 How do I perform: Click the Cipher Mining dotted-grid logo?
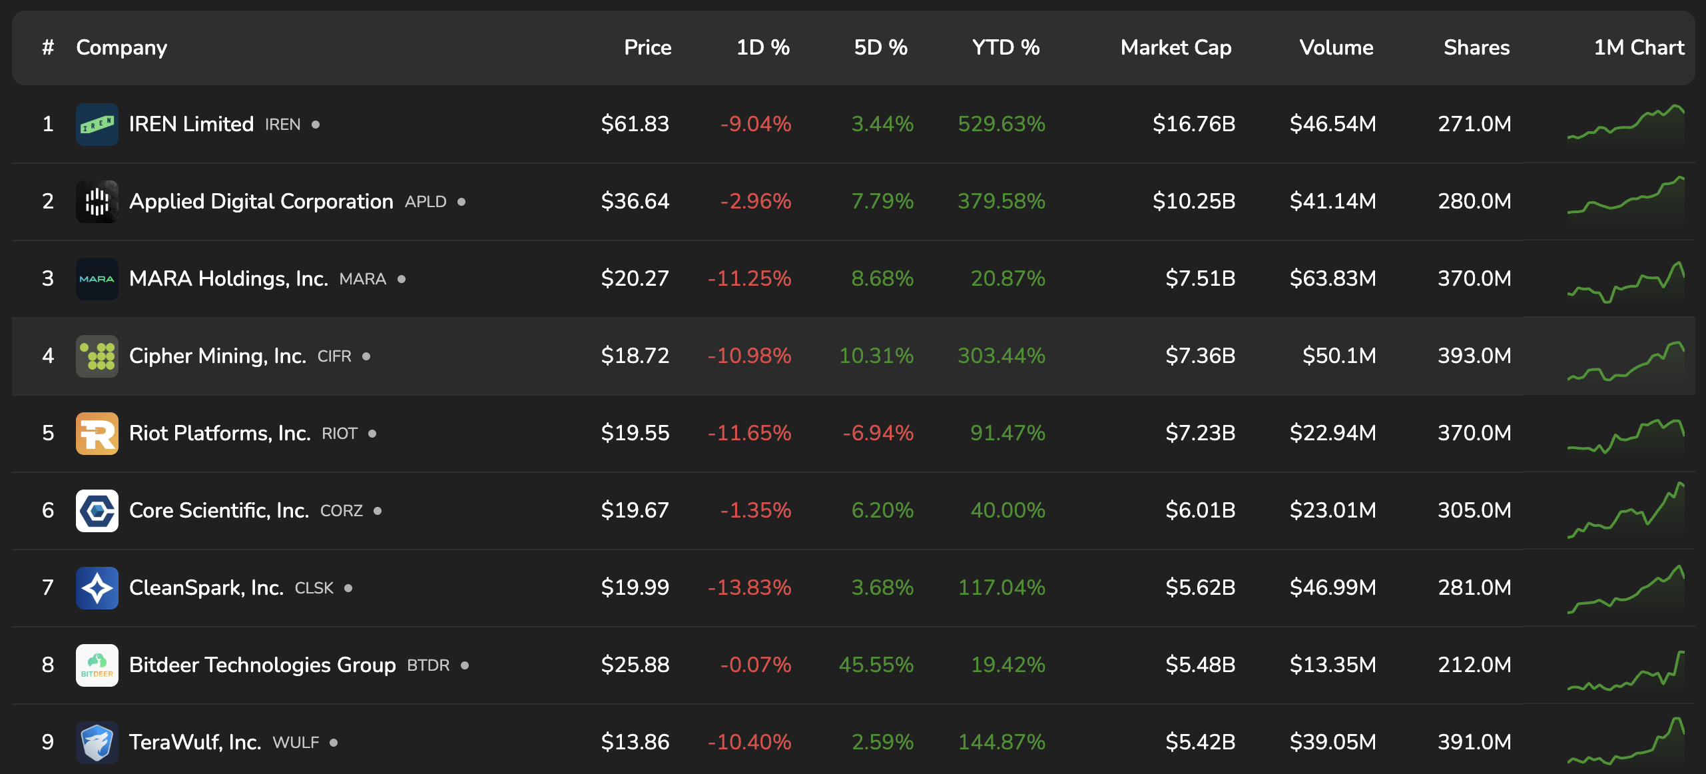pyautogui.click(x=97, y=356)
